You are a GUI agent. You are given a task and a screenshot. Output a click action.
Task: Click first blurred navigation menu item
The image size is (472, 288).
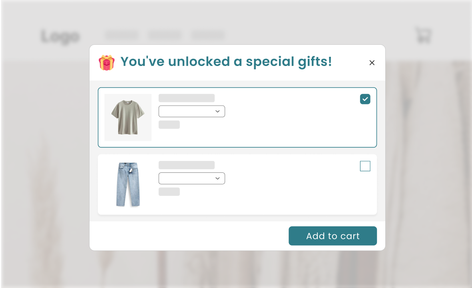point(122,35)
